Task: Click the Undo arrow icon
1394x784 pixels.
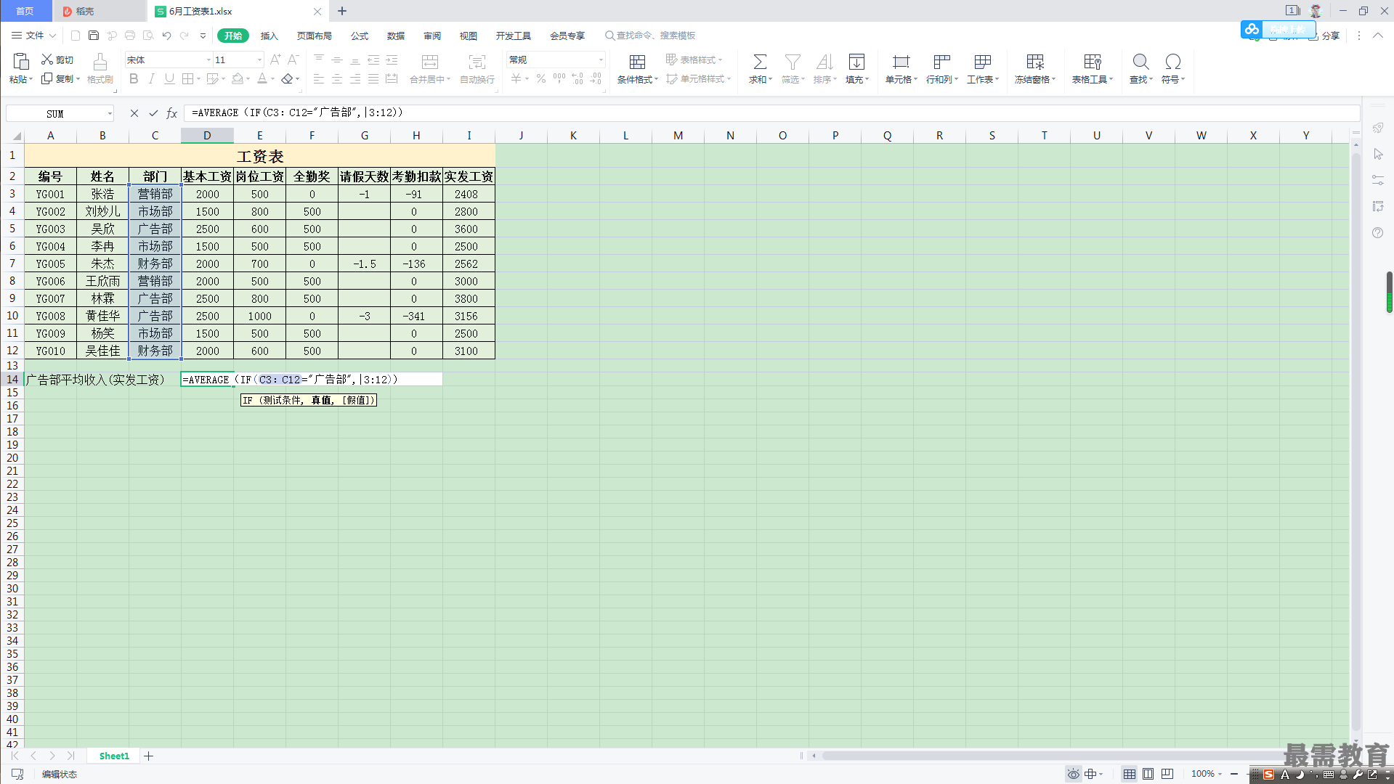Action: (166, 36)
